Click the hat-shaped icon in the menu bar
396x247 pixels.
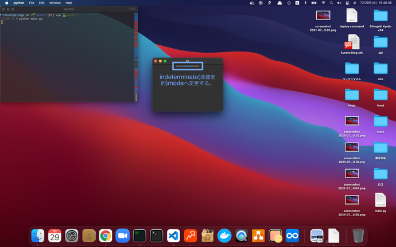279,3
